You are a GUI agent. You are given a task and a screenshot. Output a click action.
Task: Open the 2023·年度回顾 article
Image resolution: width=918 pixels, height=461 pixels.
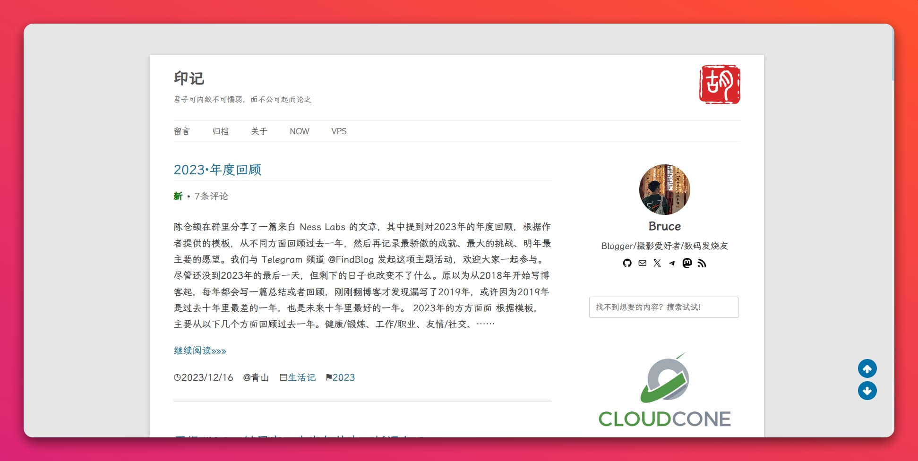219,170
